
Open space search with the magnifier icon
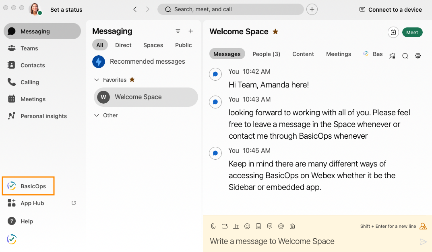tap(405, 56)
